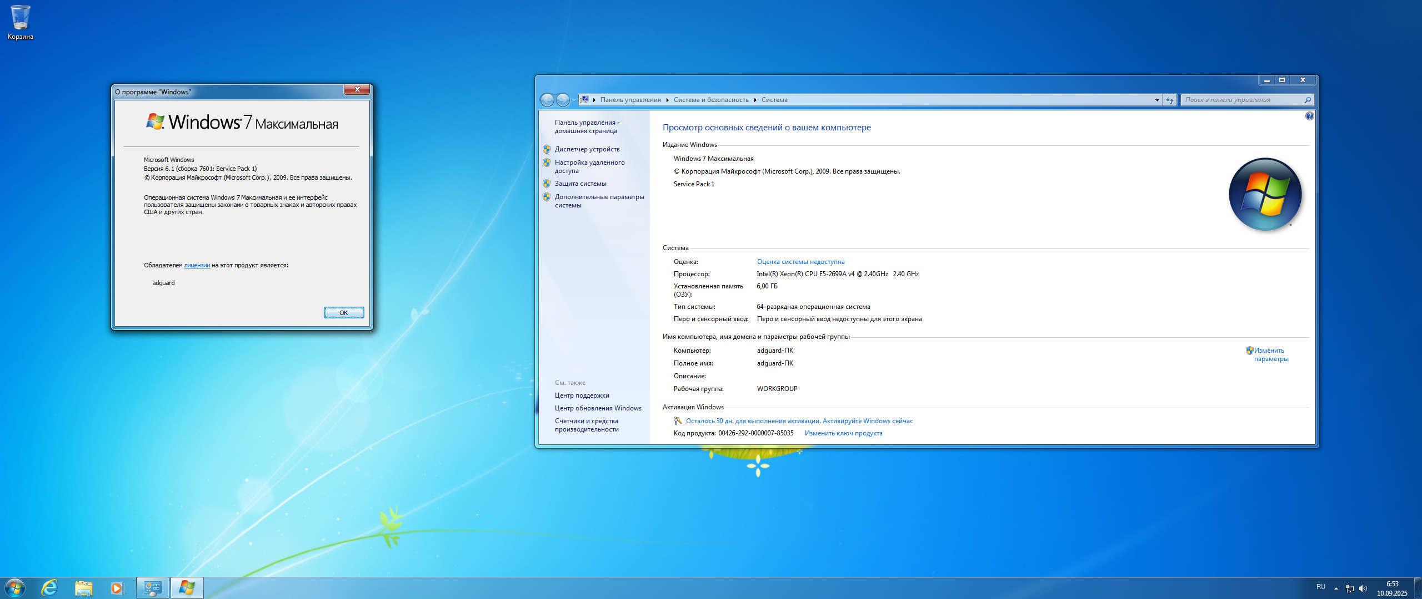1422x599 pixels.
Task: Minimize the System window
Action: pos(1267,80)
